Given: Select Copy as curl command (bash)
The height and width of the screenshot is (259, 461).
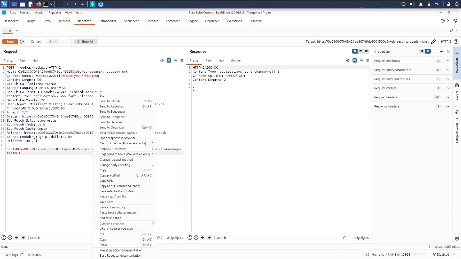Looking at the screenshot, I should (124, 186).
